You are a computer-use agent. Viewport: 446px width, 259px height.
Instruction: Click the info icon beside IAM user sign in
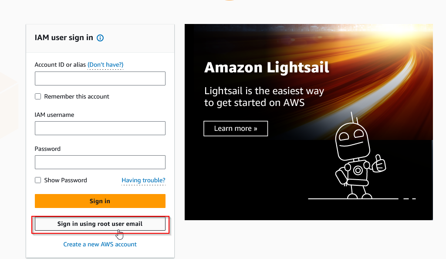(100, 38)
